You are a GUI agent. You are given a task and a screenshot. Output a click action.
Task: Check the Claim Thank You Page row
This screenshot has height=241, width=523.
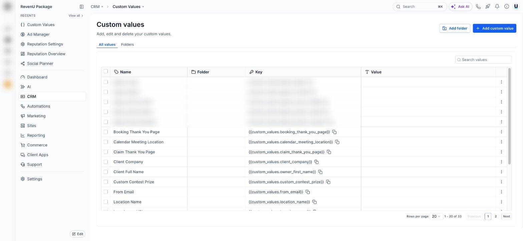[106, 152]
